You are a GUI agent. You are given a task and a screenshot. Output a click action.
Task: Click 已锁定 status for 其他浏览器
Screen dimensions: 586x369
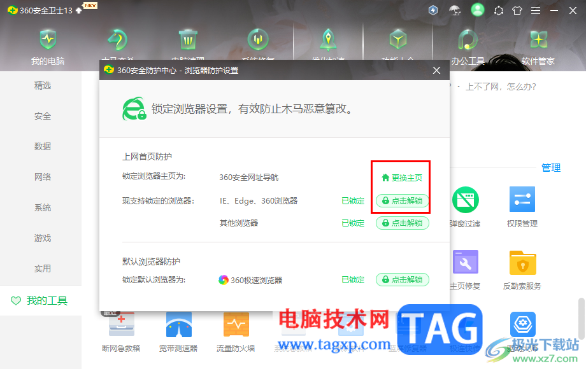(x=353, y=223)
